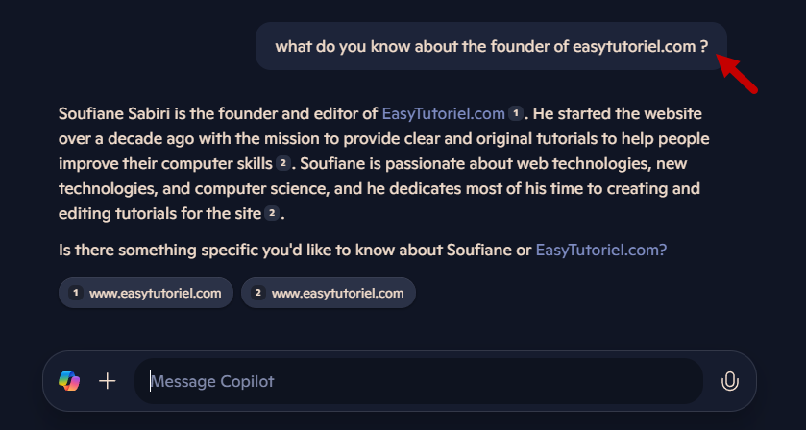Click the red arrow annotation
The width and height of the screenshot is (806, 430).
[739, 75]
